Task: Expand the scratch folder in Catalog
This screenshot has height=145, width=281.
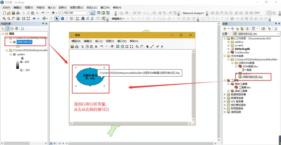Action: pyautogui.click(x=228, y=45)
